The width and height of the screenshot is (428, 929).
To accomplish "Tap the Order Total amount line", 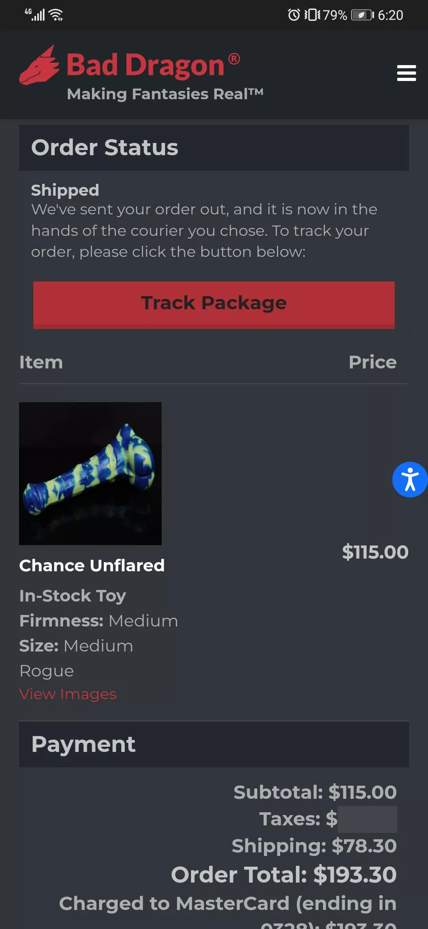I will pyautogui.click(x=284, y=875).
